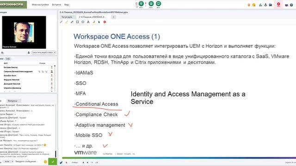Click the participants list scrollbar
The width and height of the screenshot is (296, 166).
click(55, 78)
